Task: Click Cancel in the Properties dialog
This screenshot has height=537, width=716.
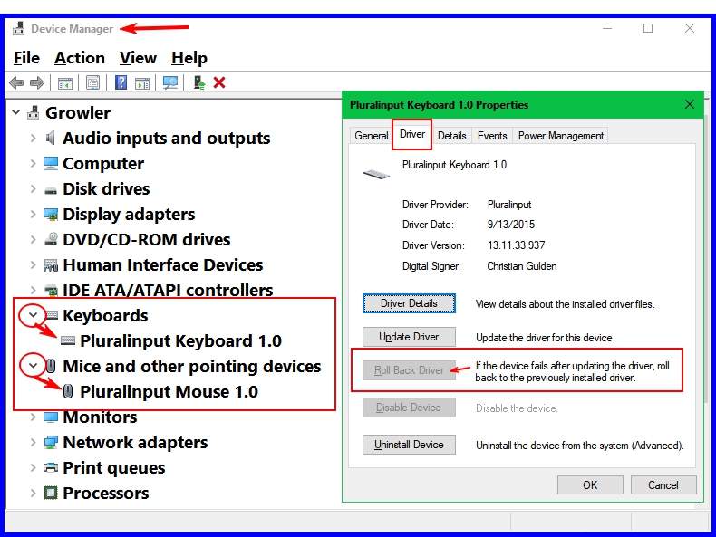Action: tap(663, 484)
